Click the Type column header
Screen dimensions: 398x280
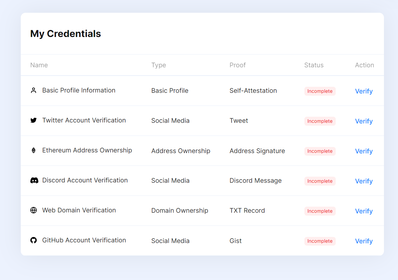tap(159, 65)
